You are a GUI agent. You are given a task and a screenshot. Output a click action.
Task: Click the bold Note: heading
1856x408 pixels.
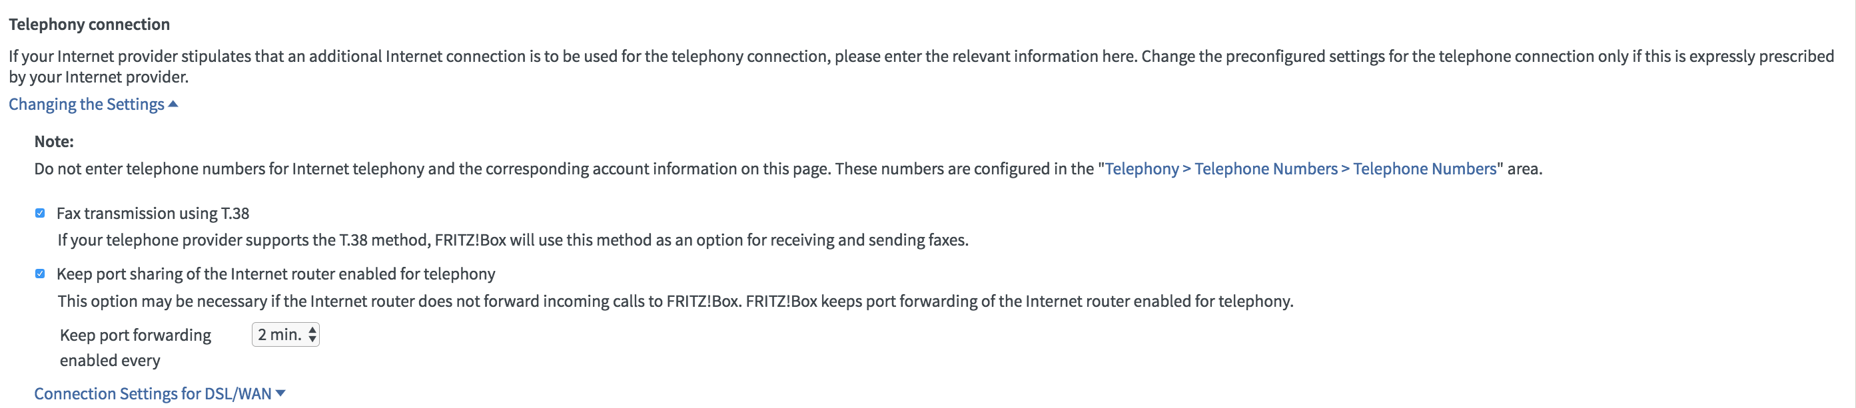(x=54, y=141)
